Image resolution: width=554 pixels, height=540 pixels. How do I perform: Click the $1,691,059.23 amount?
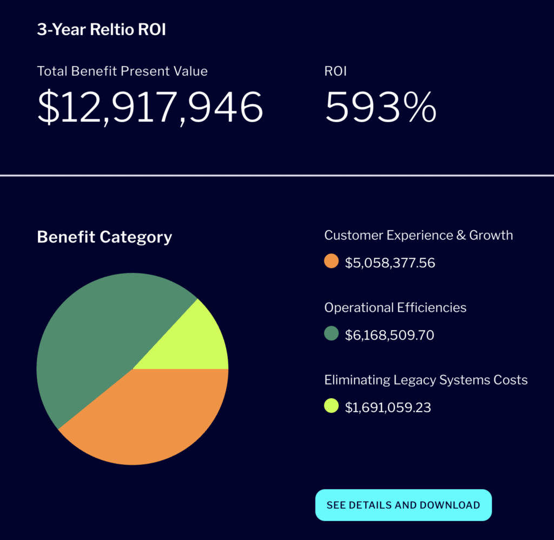(x=388, y=407)
